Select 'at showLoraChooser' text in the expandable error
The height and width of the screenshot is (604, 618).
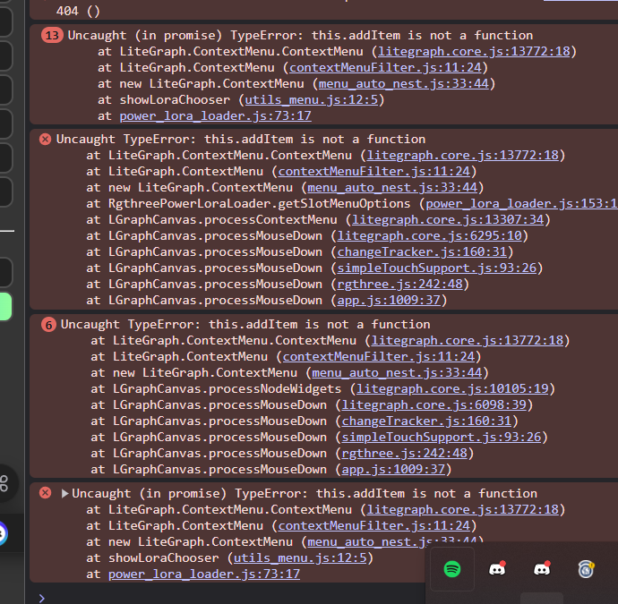[x=152, y=558]
